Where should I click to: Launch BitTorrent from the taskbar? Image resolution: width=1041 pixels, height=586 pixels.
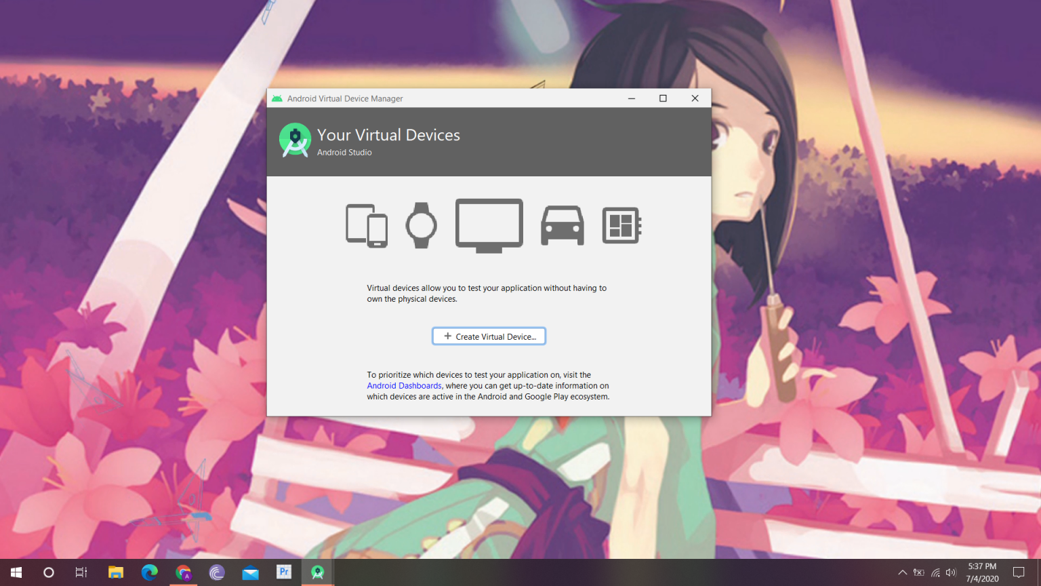[216, 572]
